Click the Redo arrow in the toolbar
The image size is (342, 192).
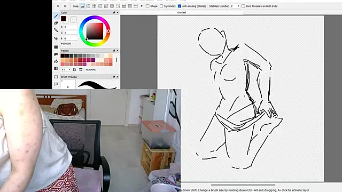(65, 6)
